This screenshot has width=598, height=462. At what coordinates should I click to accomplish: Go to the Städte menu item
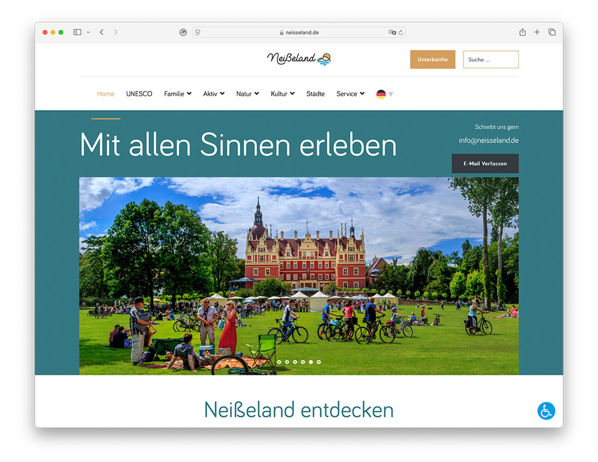coord(315,94)
